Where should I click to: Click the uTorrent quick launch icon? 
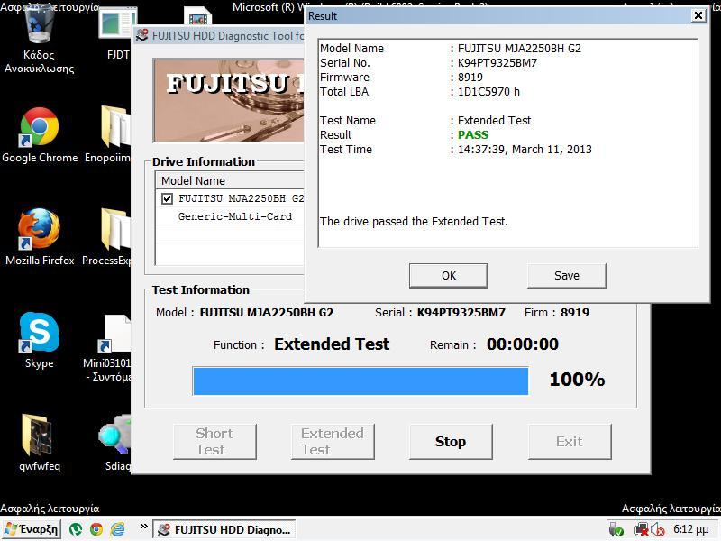pyautogui.click(x=76, y=529)
